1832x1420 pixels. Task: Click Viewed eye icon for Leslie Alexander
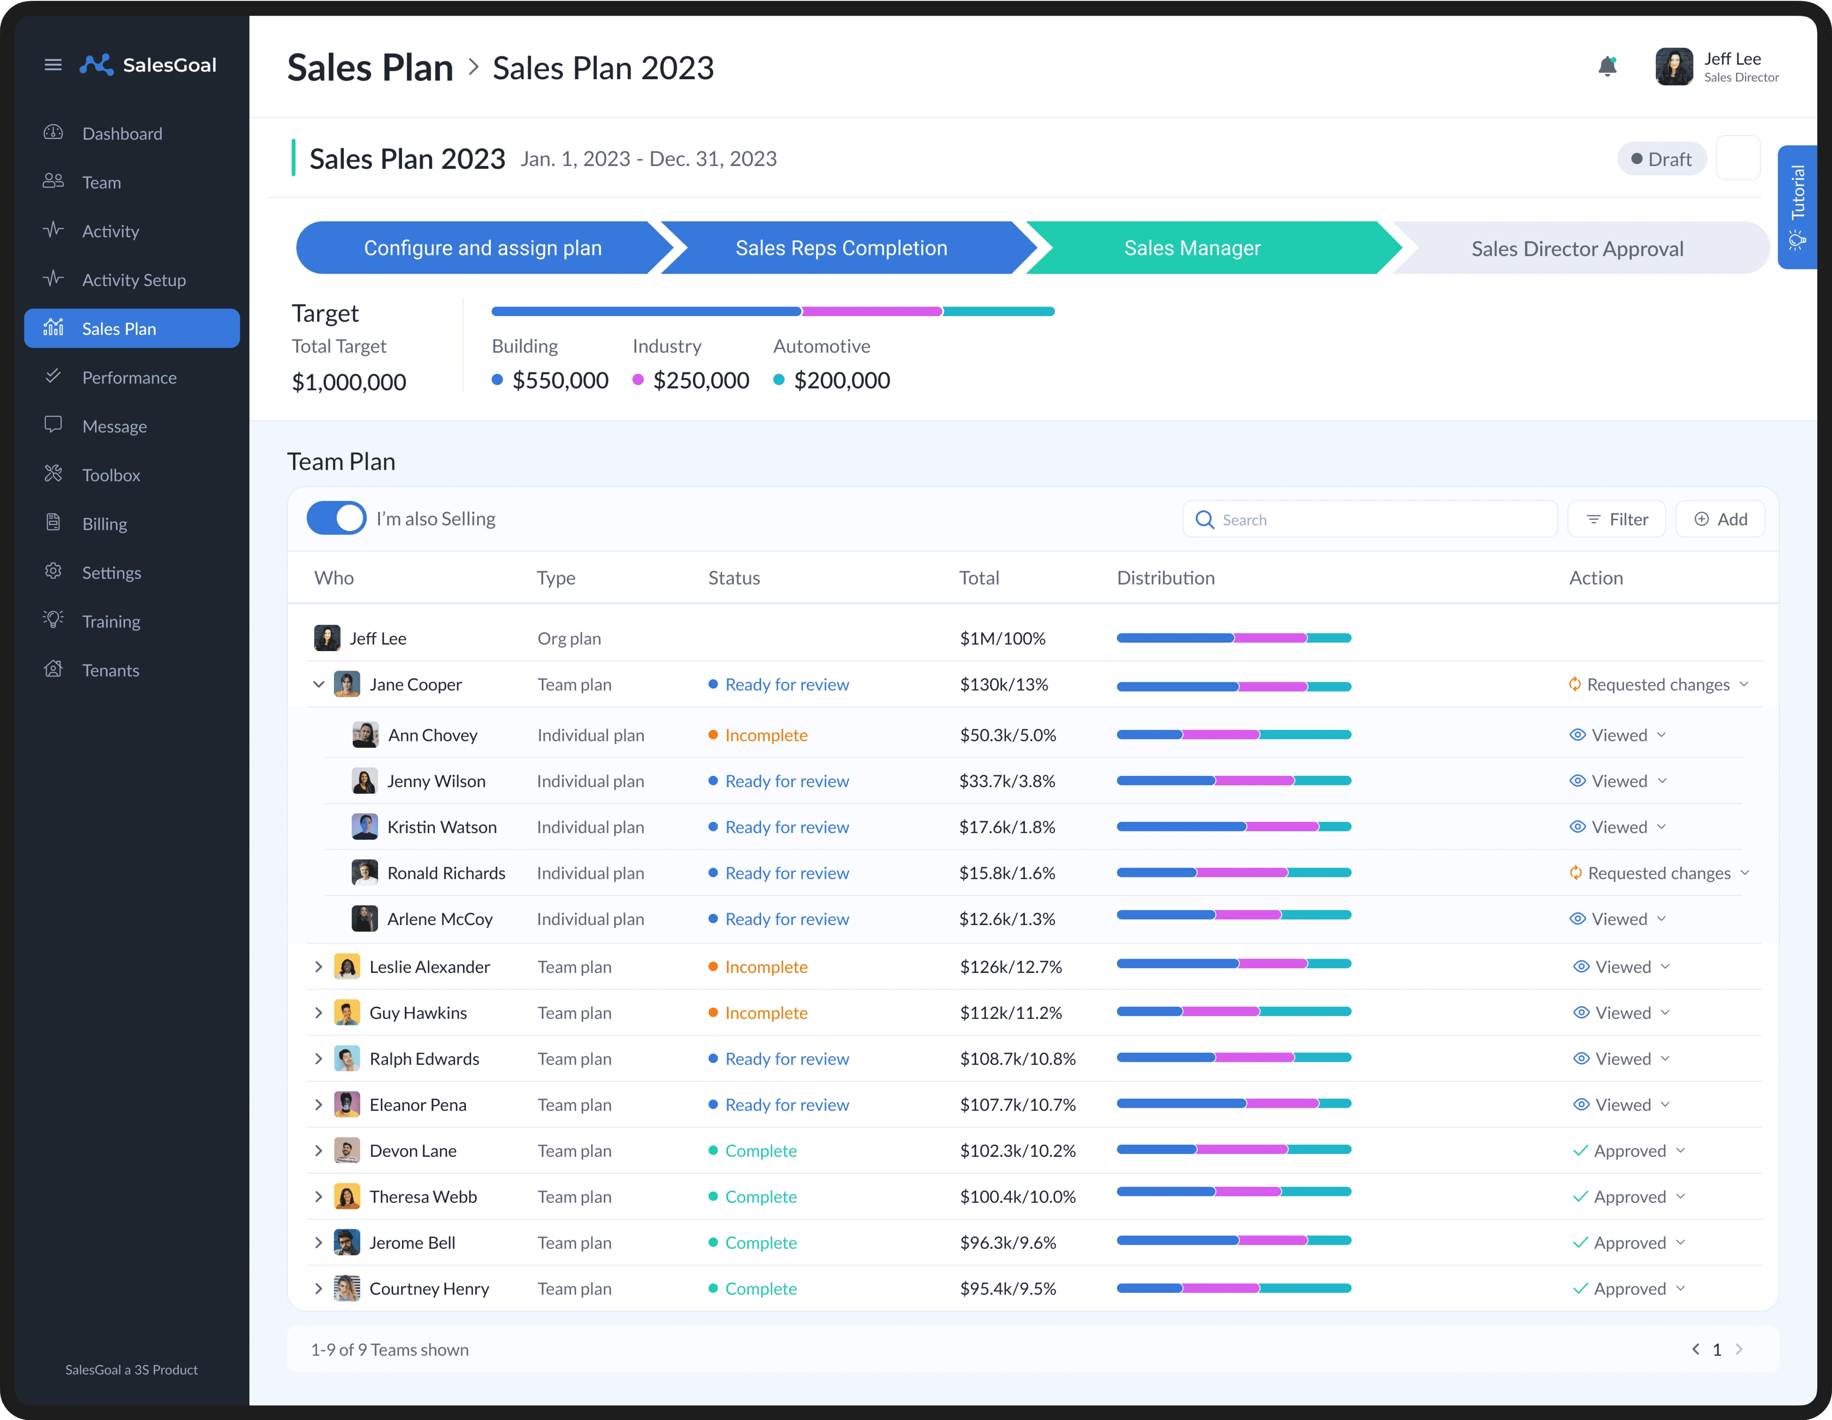[x=1581, y=967]
